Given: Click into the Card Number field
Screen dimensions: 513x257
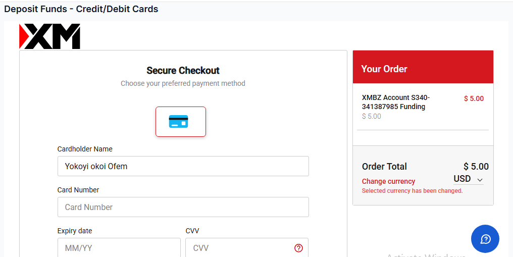Looking at the screenshot, I should coord(183,207).
